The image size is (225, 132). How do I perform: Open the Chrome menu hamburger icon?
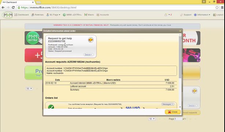point(222,7)
